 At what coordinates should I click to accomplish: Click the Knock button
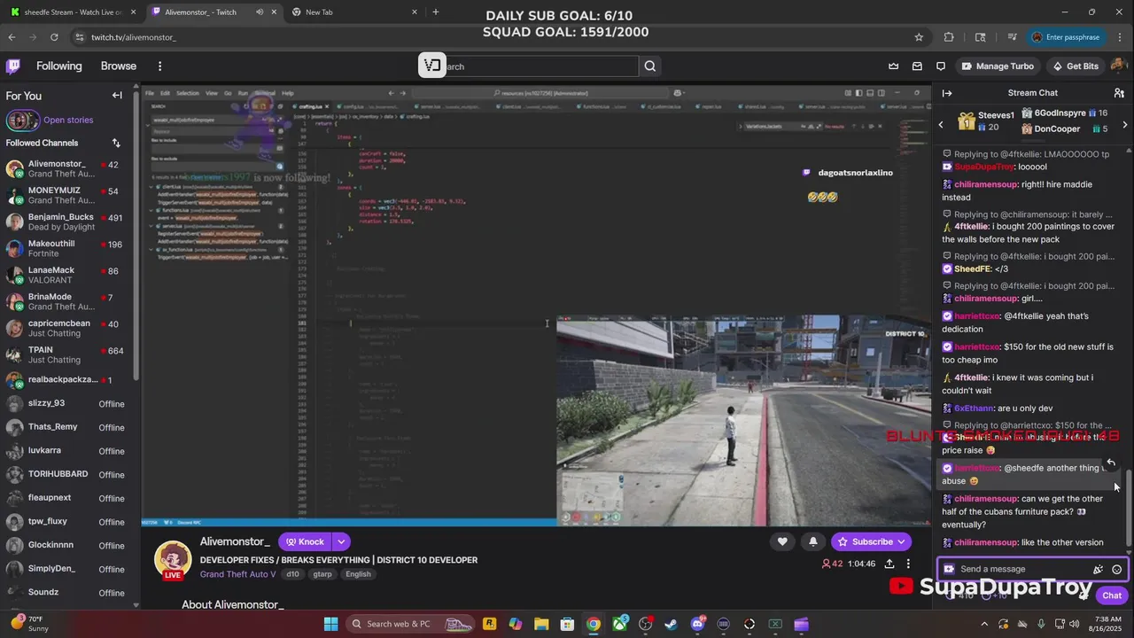tap(305, 541)
